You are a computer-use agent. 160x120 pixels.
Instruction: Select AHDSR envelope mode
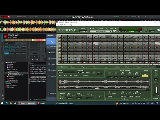click(145, 76)
